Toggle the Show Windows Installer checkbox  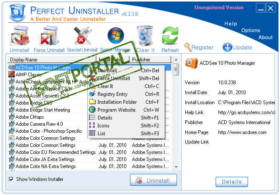(x=11, y=179)
